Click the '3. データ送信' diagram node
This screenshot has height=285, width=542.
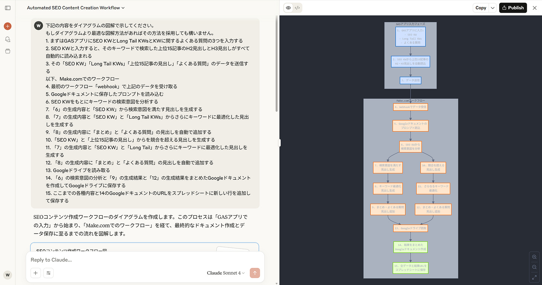point(411,80)
